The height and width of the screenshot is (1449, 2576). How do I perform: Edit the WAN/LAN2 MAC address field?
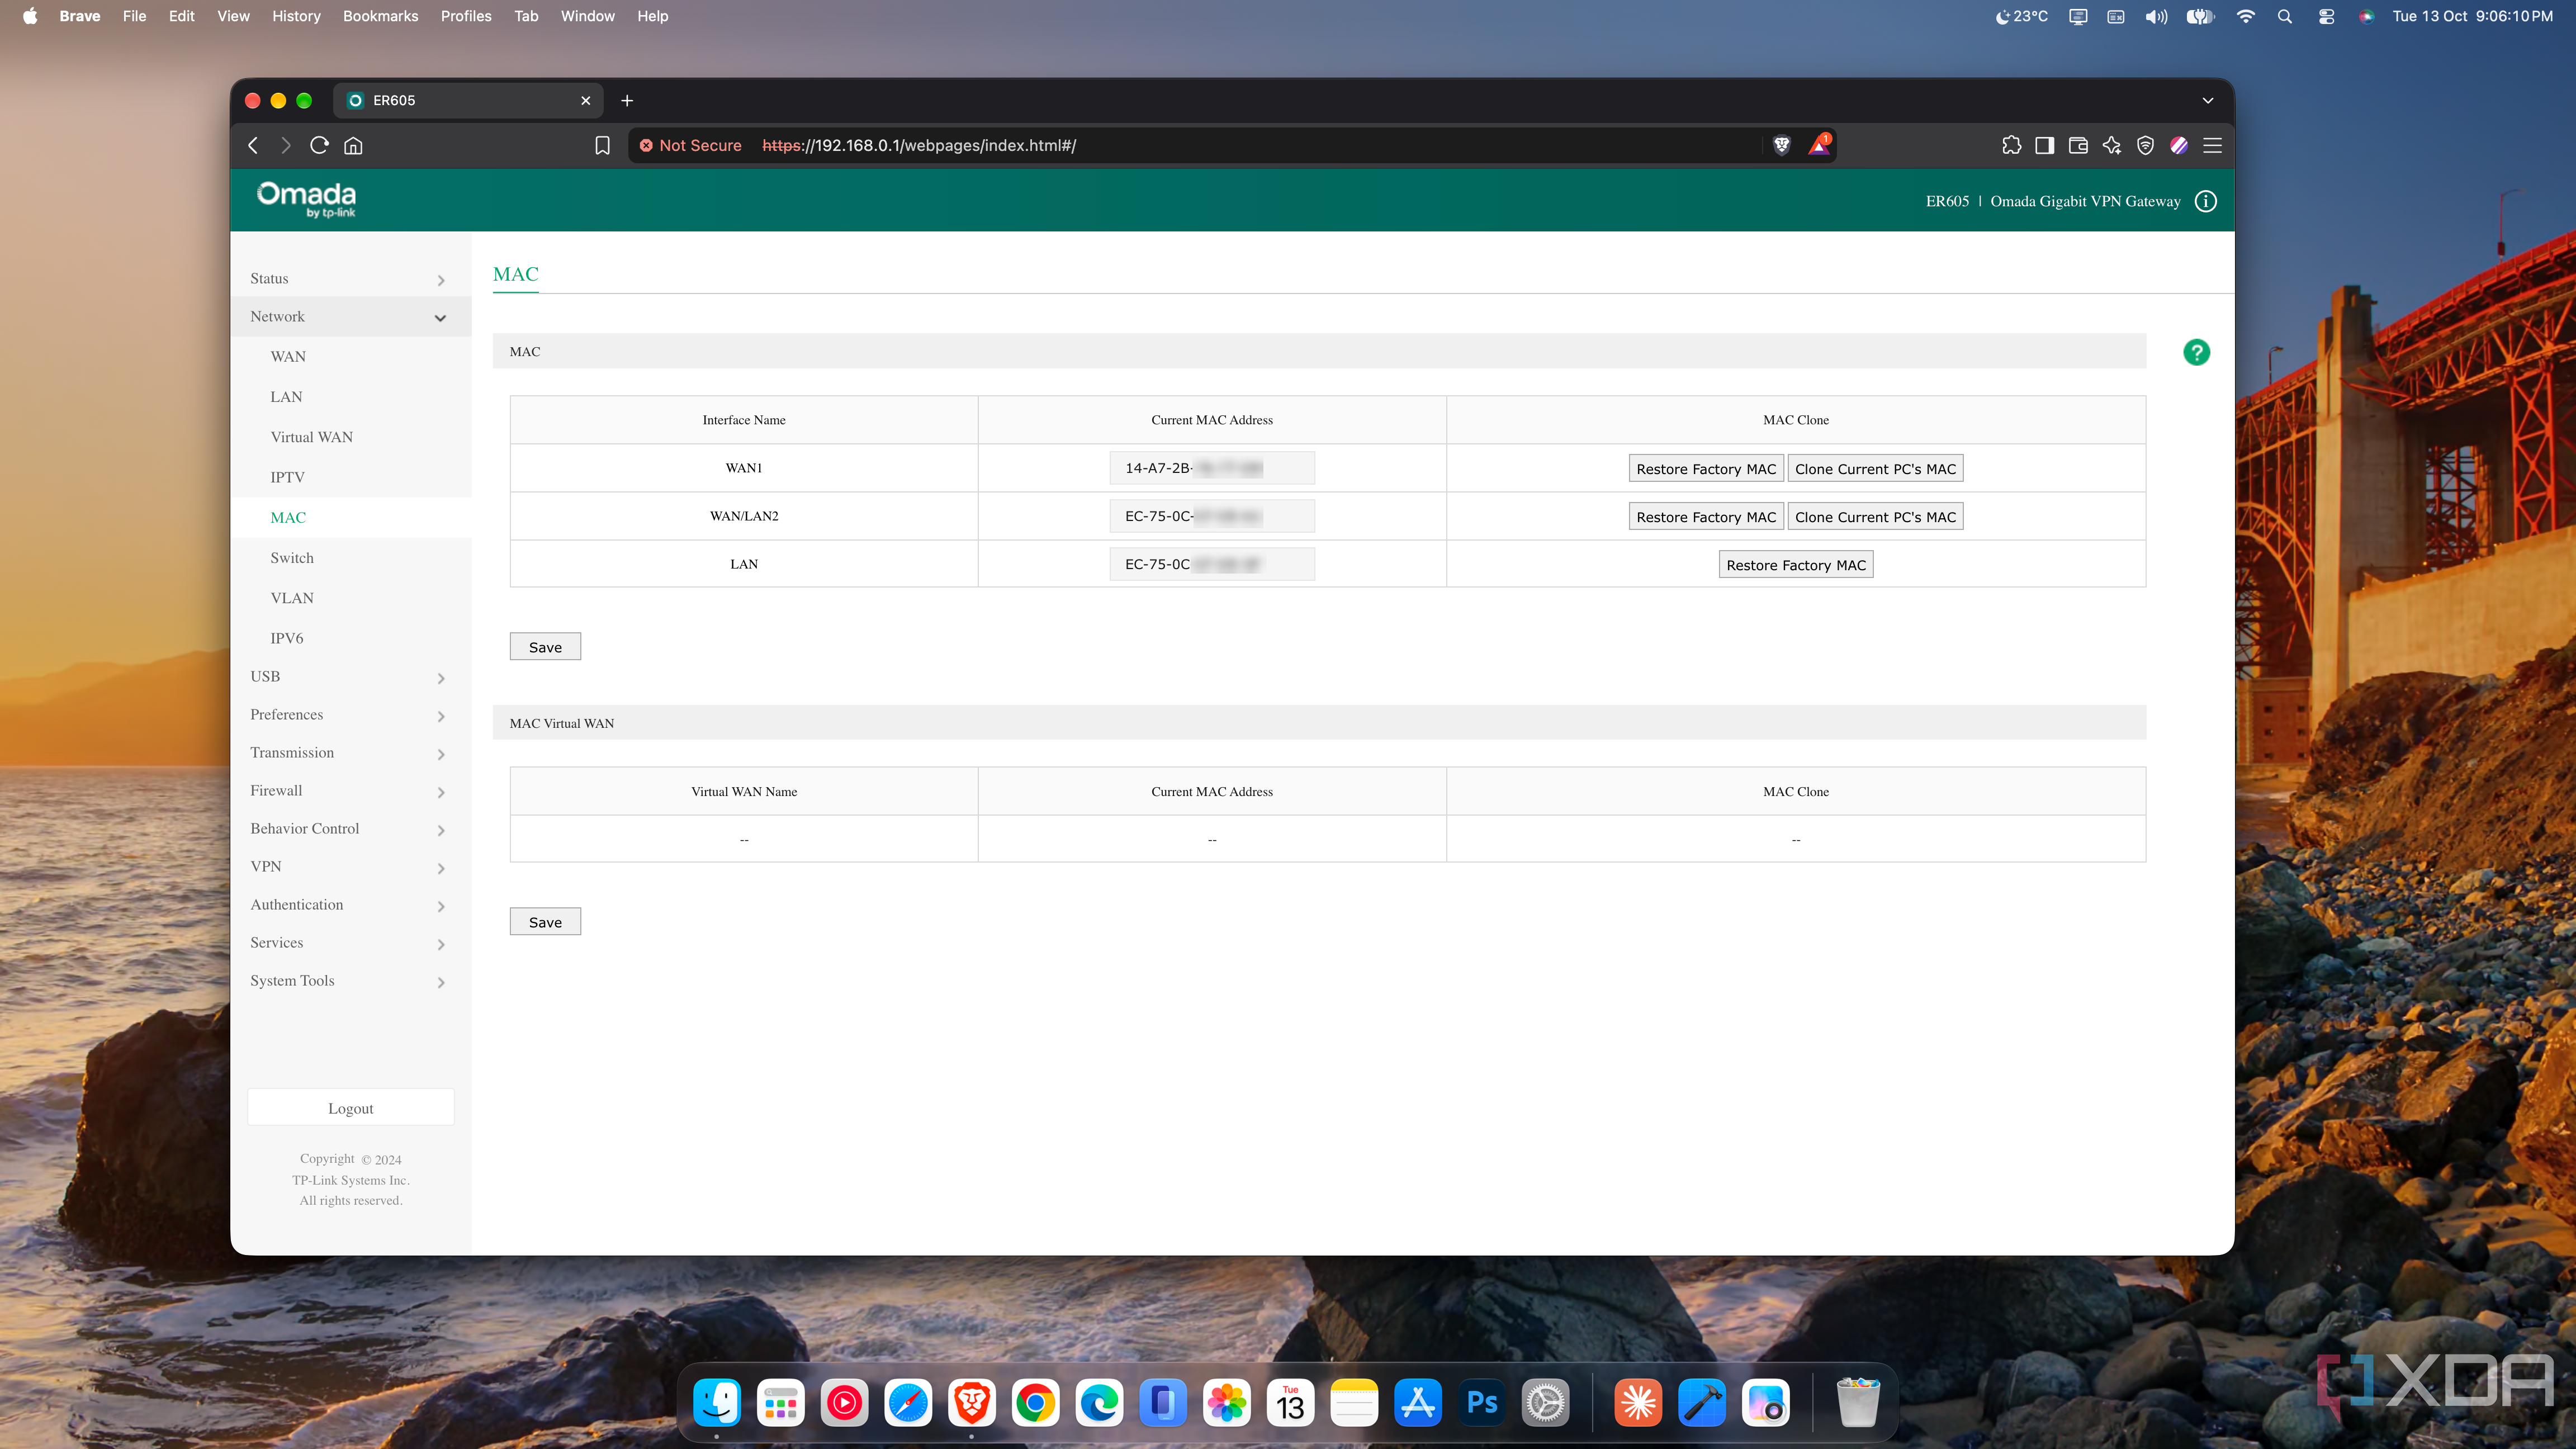point(1212,516)
